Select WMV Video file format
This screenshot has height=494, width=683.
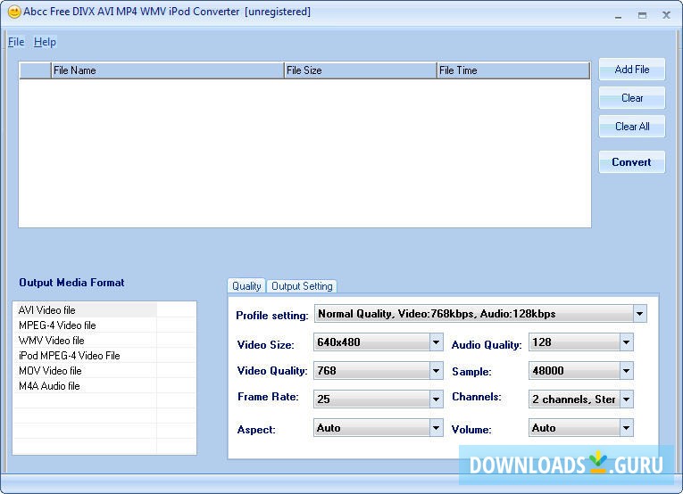point(85,341)
